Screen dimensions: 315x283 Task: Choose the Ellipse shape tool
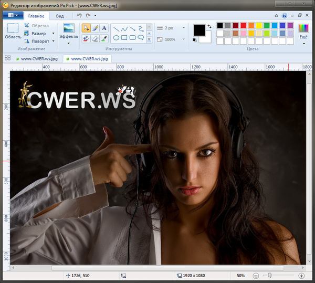coord(116,38)
